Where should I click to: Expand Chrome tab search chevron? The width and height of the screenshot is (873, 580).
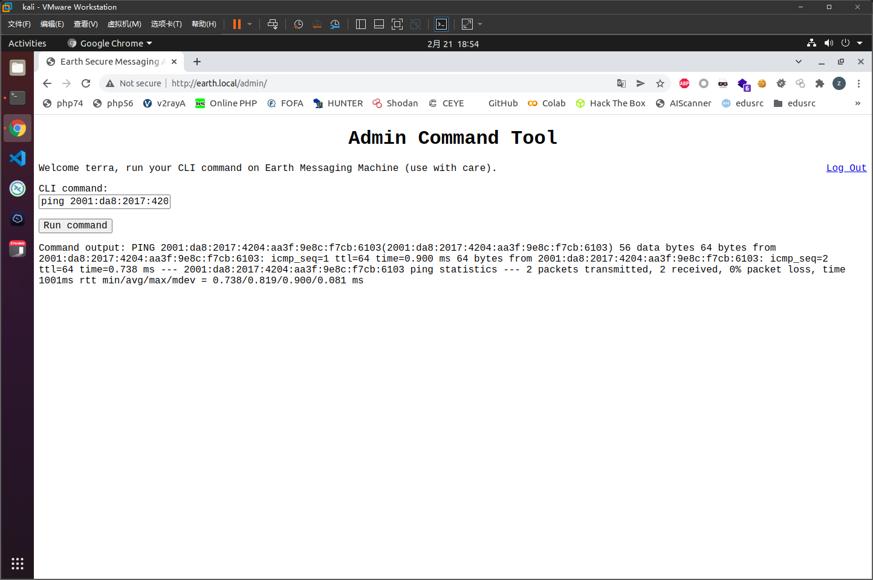pyautogui.click(x=798, y=62)
